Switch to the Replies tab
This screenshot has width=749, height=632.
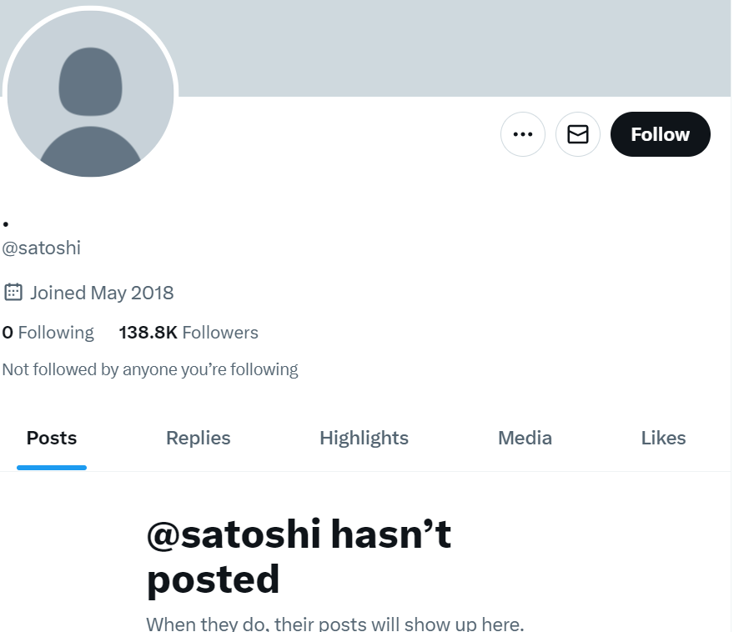pos(199,438)
